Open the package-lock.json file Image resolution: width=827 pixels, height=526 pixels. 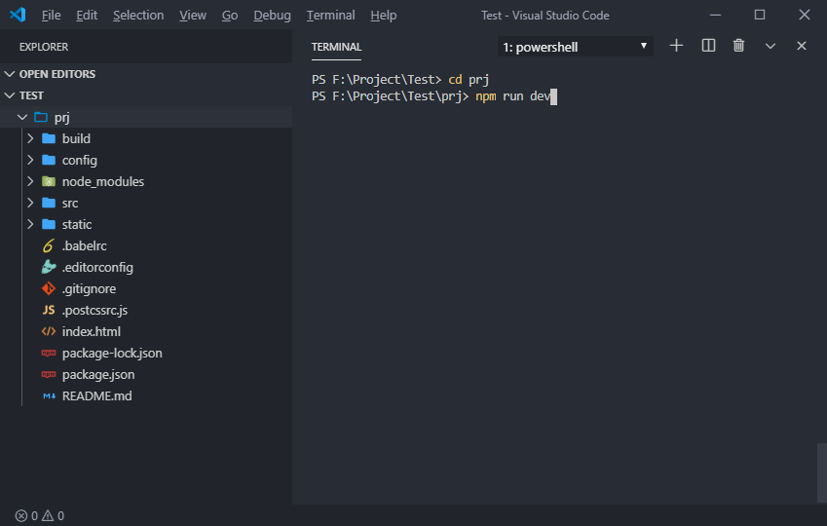tap(112, 353)
